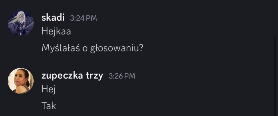
Task: Click the "3:24" digits beside skadi
Action: coord(77,18)
